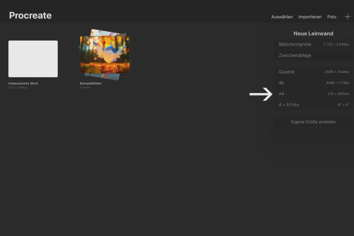Open the Beispielbilder stack thumbnail

tap(104, 55)
